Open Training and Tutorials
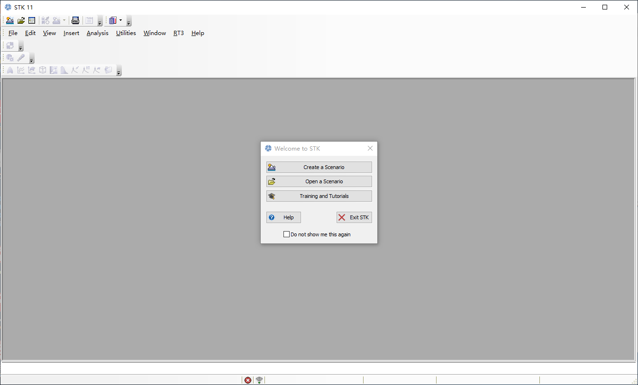This screenshot has width=638, height=385. coord(319,196)
